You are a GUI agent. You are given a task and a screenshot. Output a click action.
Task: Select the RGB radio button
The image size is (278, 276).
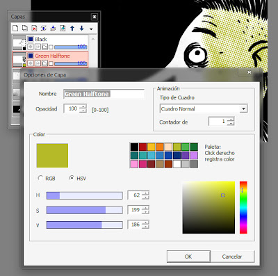(x=40, y=178)
